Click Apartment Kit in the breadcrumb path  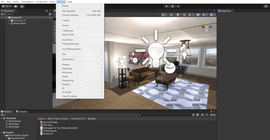(78, 119)
